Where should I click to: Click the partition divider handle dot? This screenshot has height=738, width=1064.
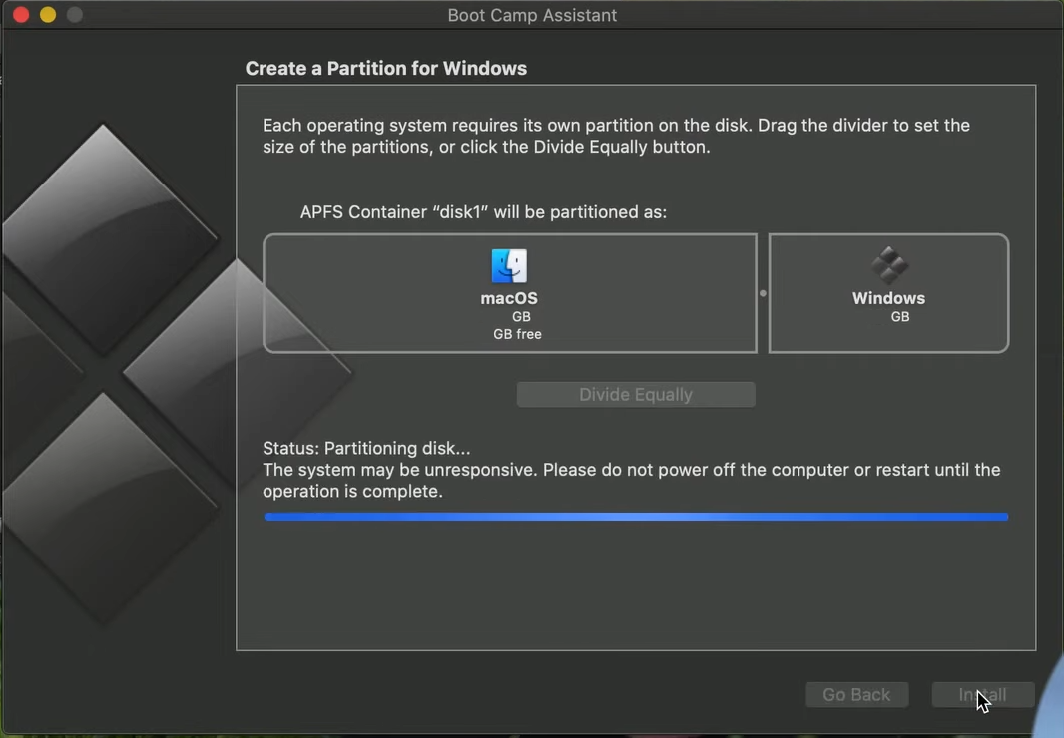point(763,294)
